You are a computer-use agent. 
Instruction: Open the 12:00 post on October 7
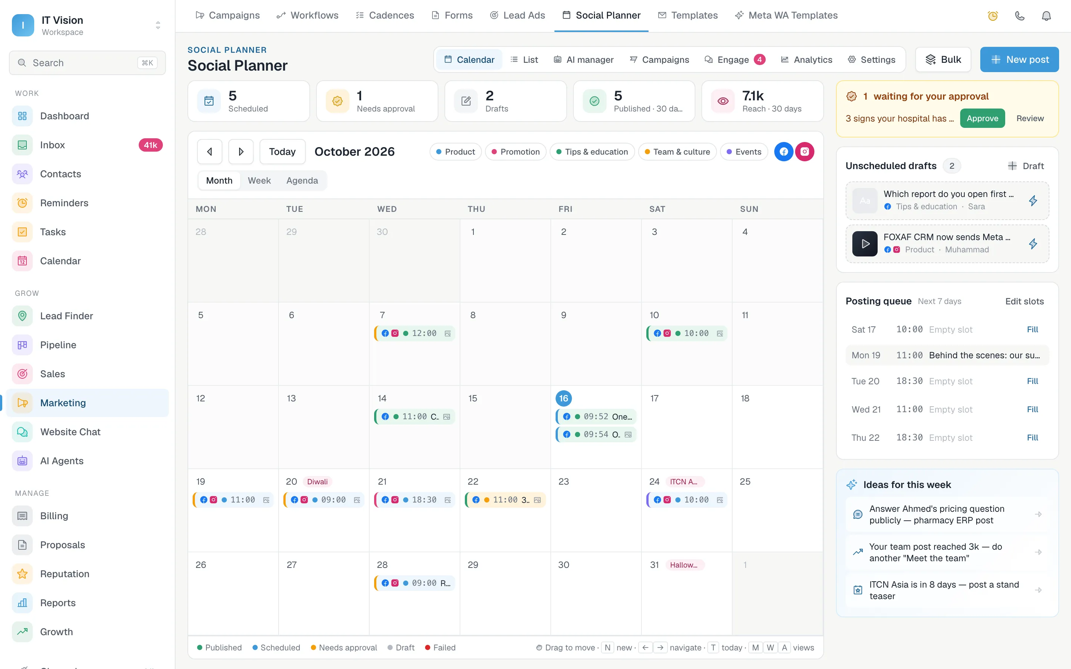pyautogui.click(x=415, y=334)
